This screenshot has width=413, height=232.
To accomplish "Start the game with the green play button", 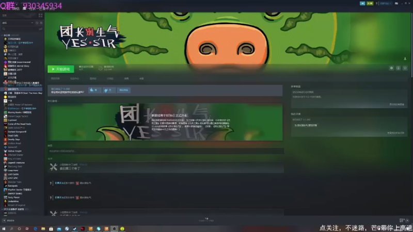I will pyautogui.click(x=61, y=69).
